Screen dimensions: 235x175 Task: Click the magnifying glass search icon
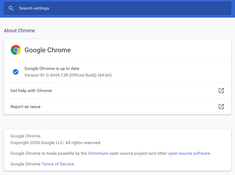[x=11, y=8]
